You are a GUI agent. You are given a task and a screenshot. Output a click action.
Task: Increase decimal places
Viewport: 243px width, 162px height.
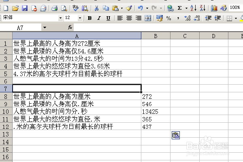[188, 18]
